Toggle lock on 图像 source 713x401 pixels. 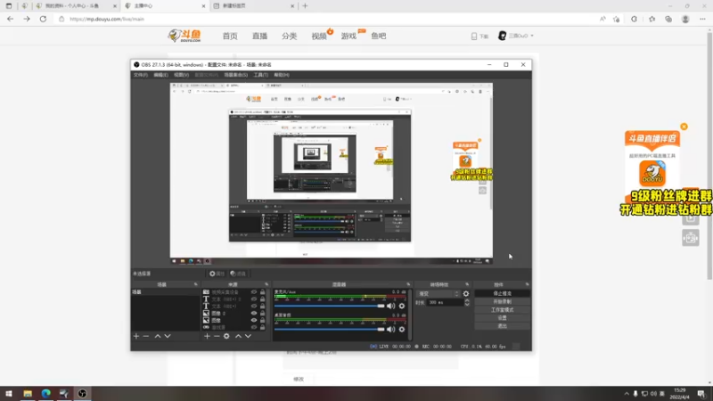click(262, 320)
